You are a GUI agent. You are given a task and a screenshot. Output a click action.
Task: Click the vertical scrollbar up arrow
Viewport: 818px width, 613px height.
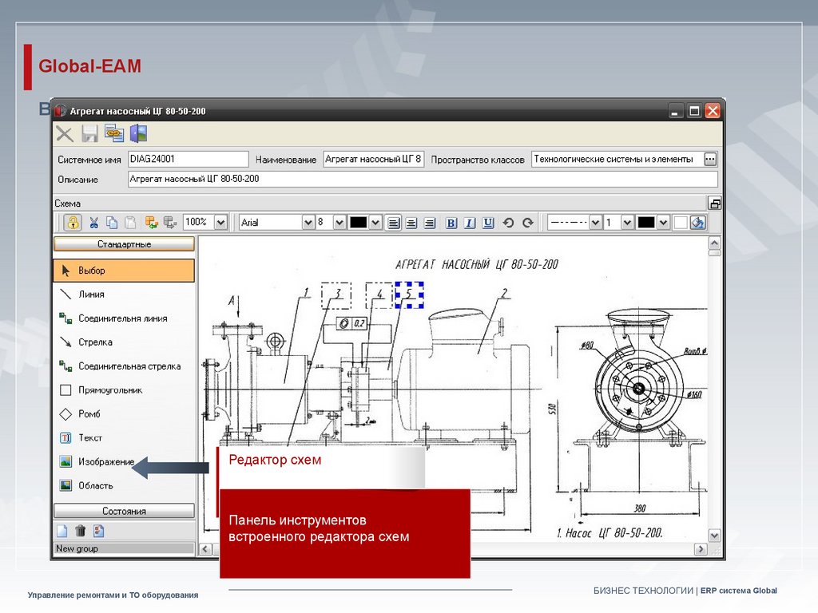click(714, 243)
